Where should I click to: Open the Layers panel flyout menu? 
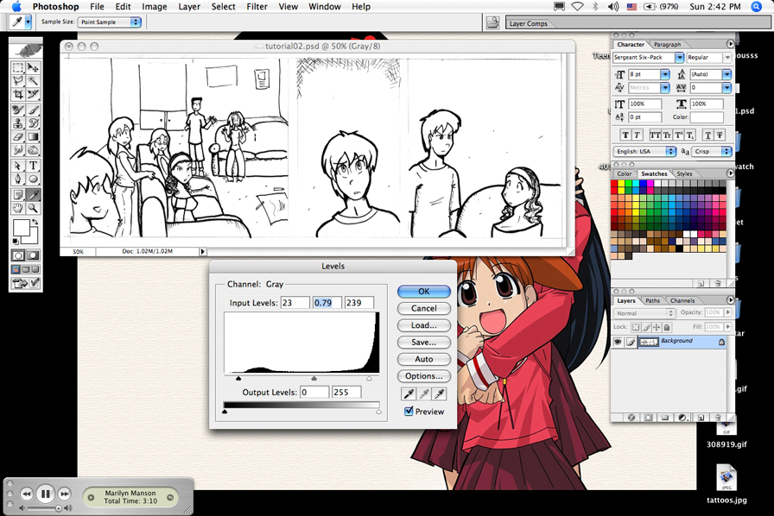pyautogui.click(x=730, y=300)
